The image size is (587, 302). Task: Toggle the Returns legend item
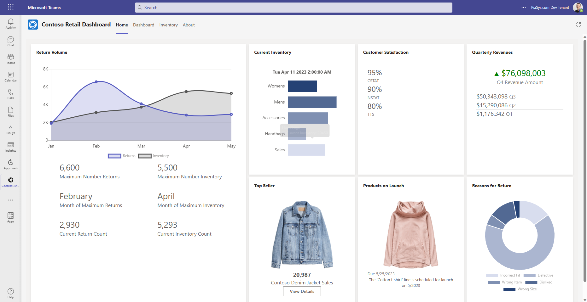tap(122, 156)
